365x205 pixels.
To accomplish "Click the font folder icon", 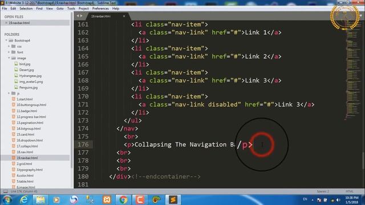I will (x=14, y=52).
